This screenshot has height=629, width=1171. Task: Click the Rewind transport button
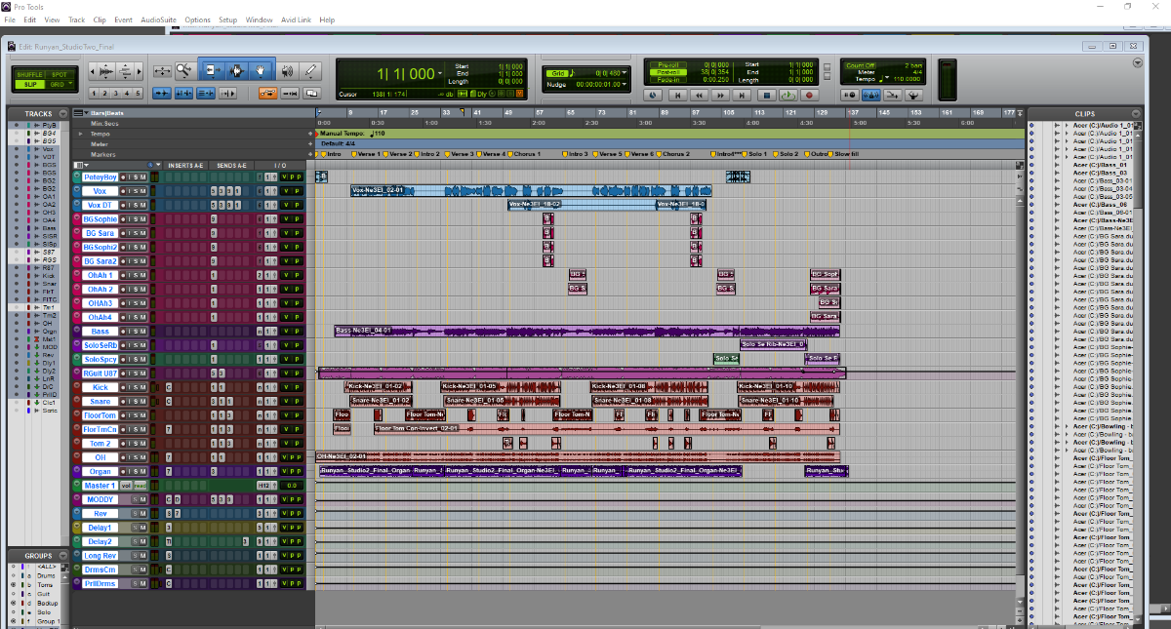click(x=699, y=96)
